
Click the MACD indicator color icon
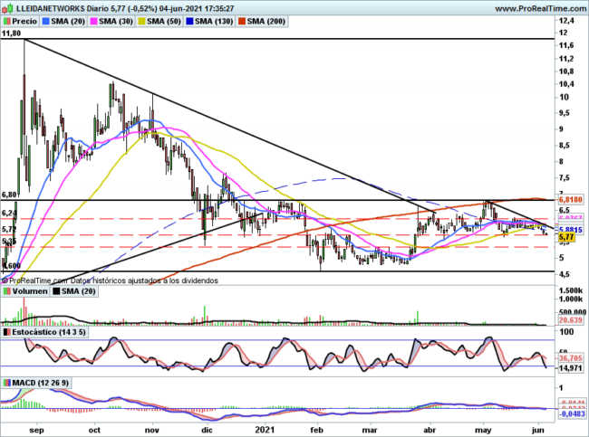coord(6,383)
